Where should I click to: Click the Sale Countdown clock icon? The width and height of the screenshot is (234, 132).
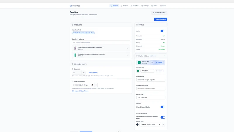[x=73, y=82]
